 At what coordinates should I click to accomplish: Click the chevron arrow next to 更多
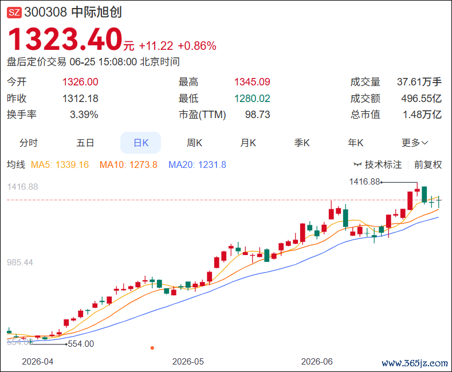click(x=425, y=143)
